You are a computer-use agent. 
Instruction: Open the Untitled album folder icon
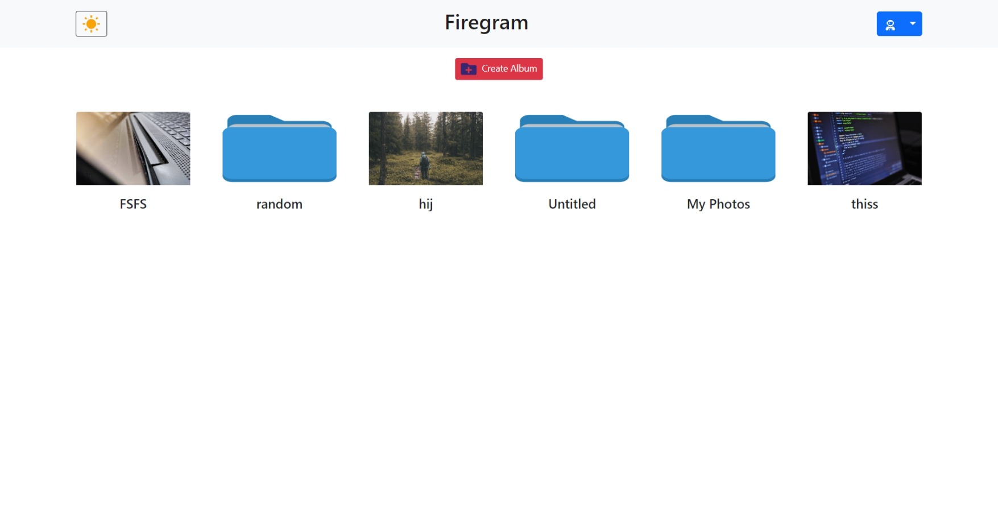572,148
